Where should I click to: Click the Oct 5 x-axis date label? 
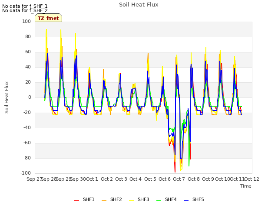(150, 179)
